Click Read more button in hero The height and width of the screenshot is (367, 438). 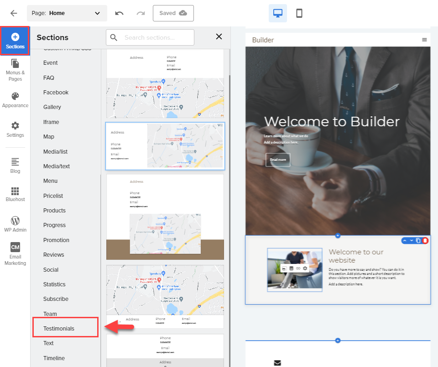278,160
